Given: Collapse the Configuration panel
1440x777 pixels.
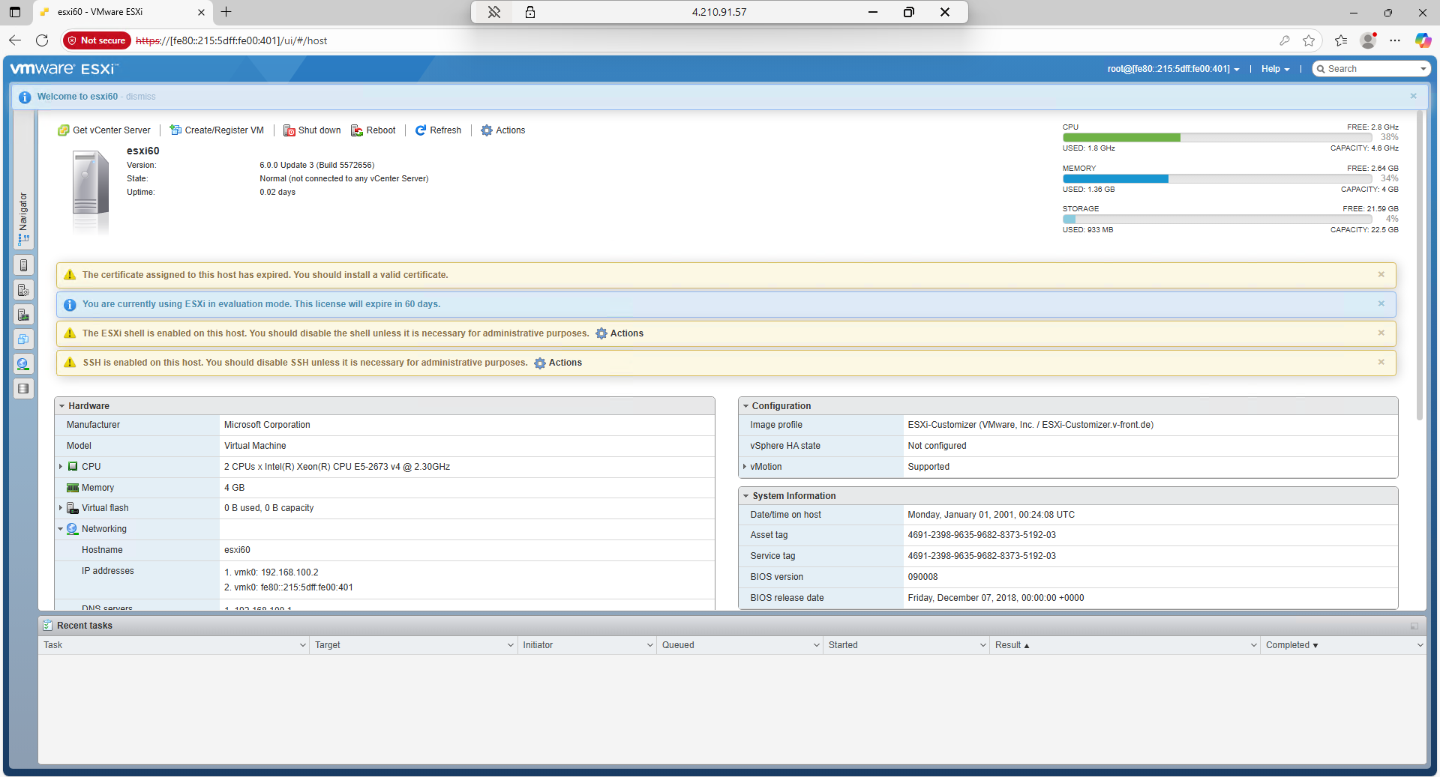Looking at the screenshot, I should tap(745, 406).
